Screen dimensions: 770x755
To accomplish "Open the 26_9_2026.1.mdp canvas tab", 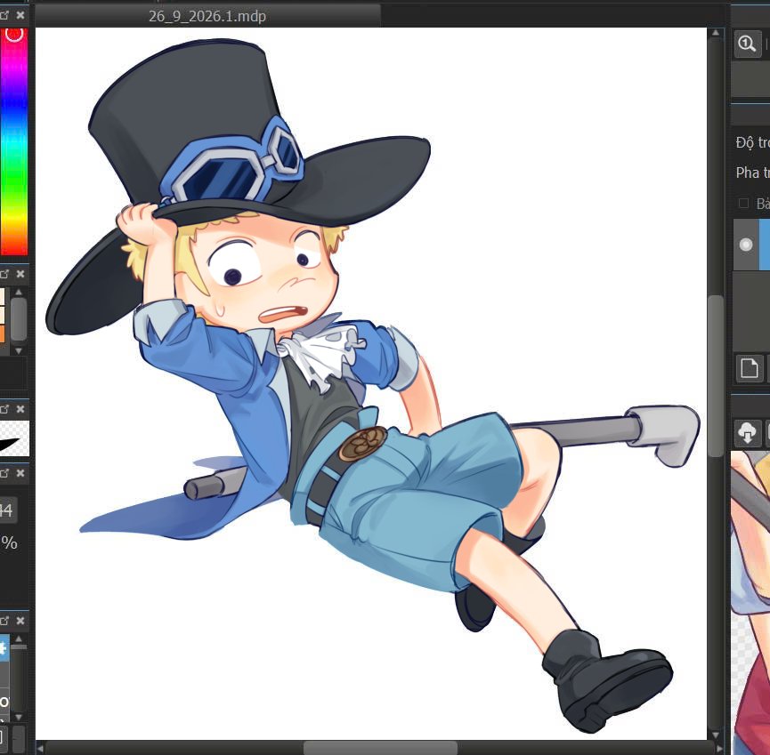I will pos(207,16).
